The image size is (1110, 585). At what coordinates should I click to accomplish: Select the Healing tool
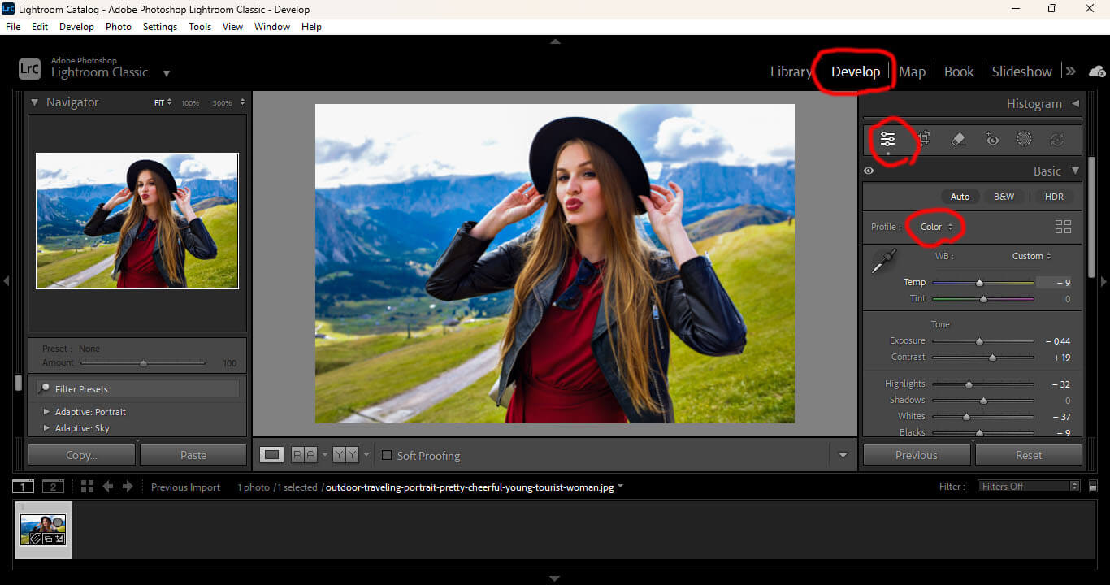pyautogui.click(x=958, y=139)
